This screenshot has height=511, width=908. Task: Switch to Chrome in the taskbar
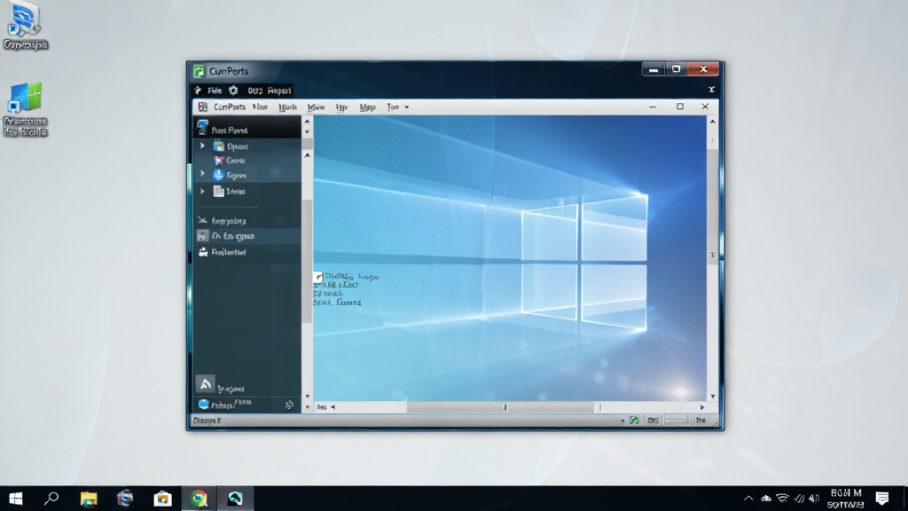199,499
